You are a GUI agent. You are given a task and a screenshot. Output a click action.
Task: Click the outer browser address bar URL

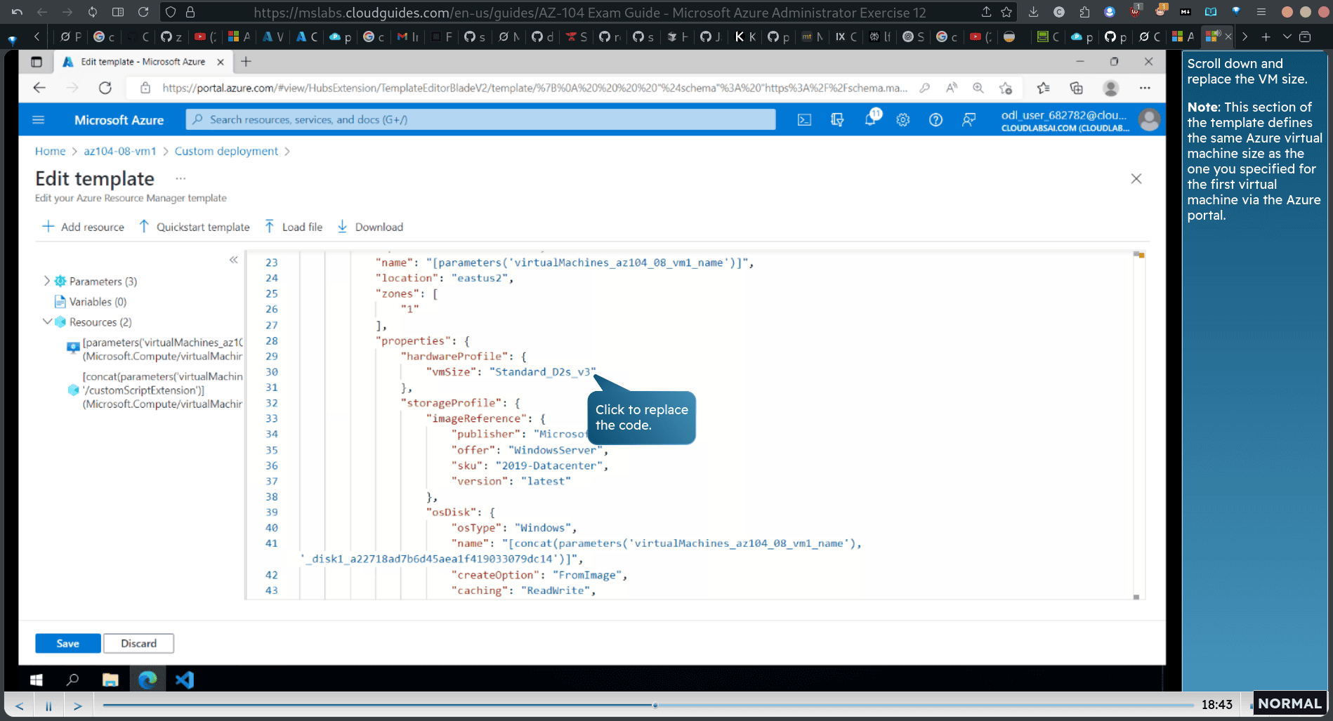[590, 13]
